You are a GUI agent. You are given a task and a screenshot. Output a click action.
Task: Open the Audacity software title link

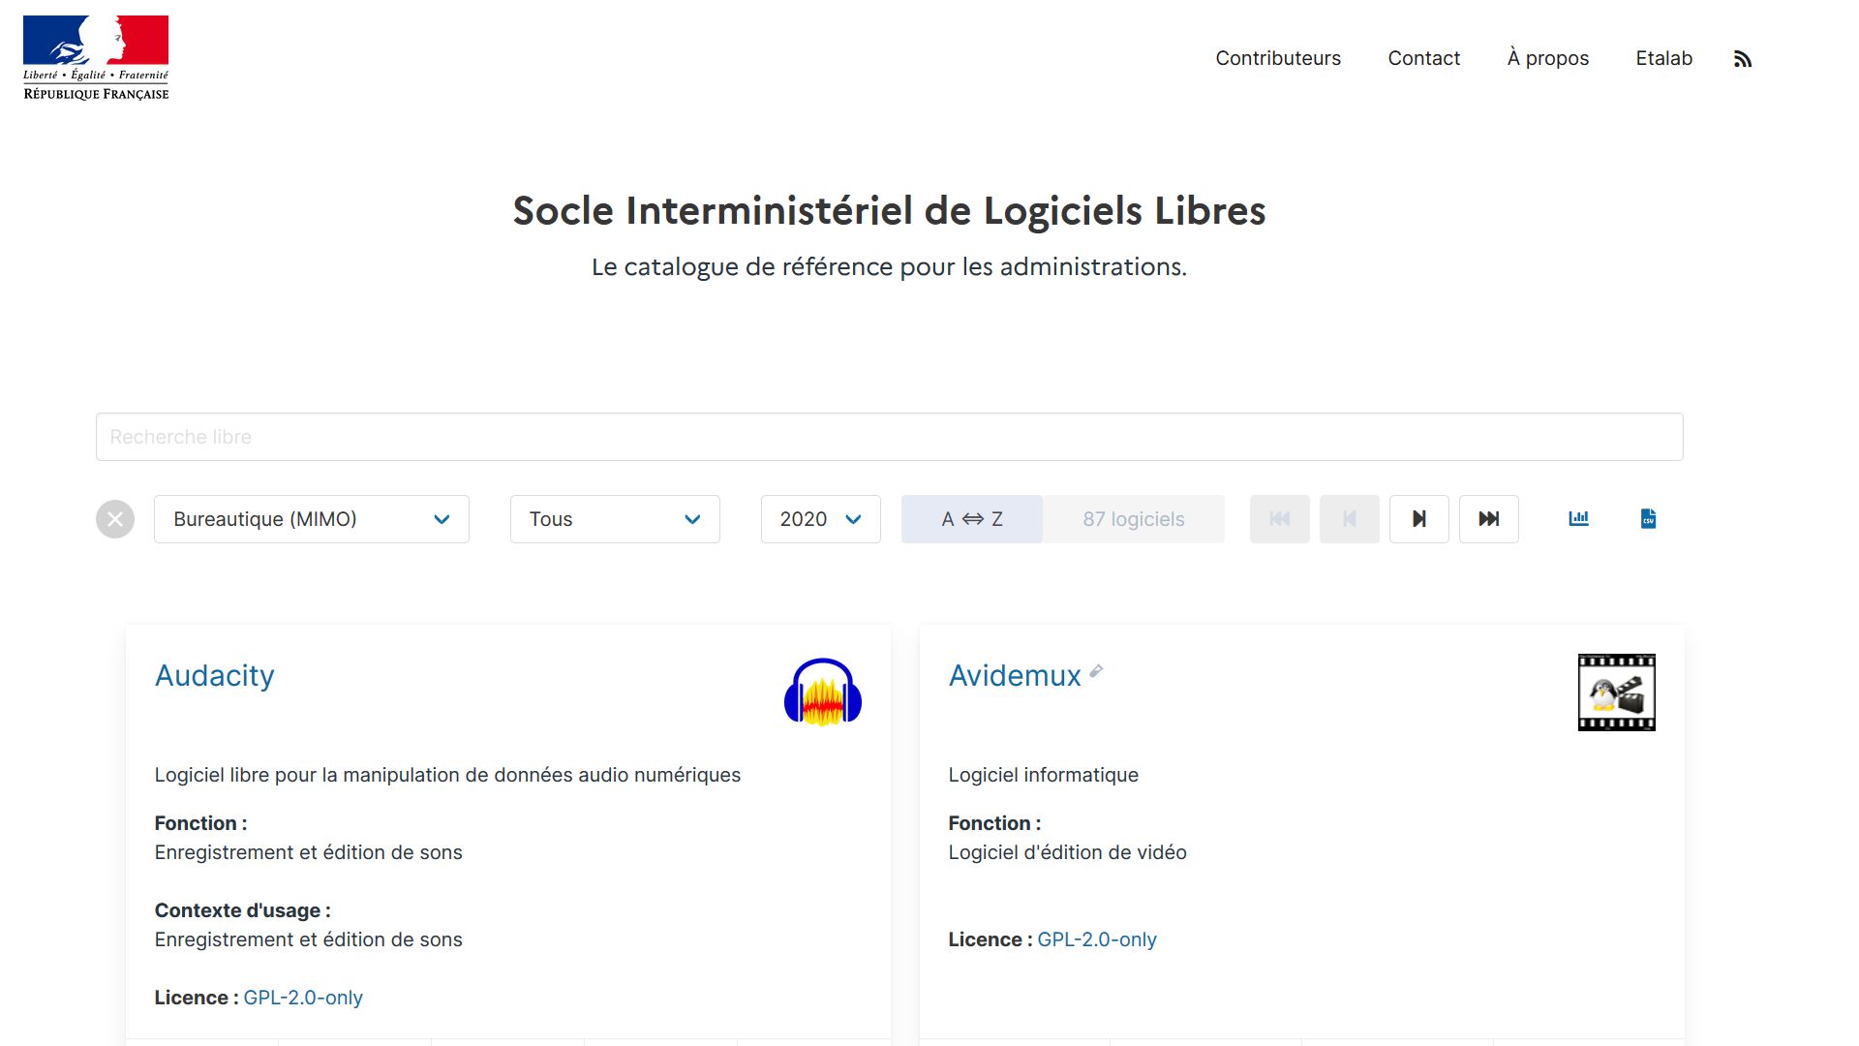pos(215,675)
